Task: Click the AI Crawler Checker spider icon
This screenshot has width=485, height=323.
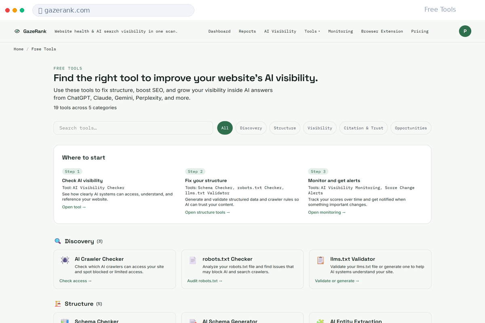Action: [x=65, y=260]
